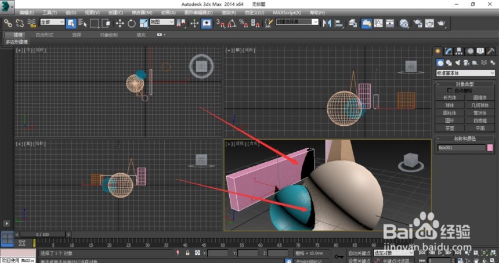499x263 pixels.
Task: Toggle Angle Snap icon
Action: coord(232,23)
